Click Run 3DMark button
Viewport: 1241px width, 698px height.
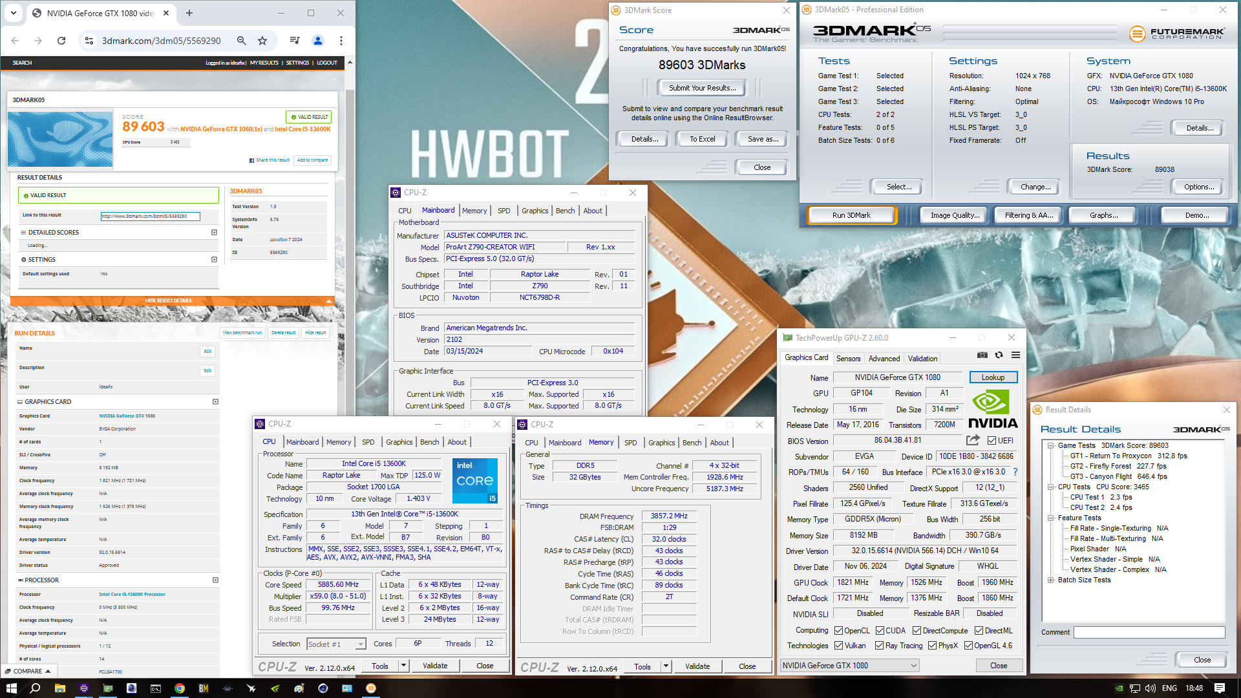click(x=851, y=215)
